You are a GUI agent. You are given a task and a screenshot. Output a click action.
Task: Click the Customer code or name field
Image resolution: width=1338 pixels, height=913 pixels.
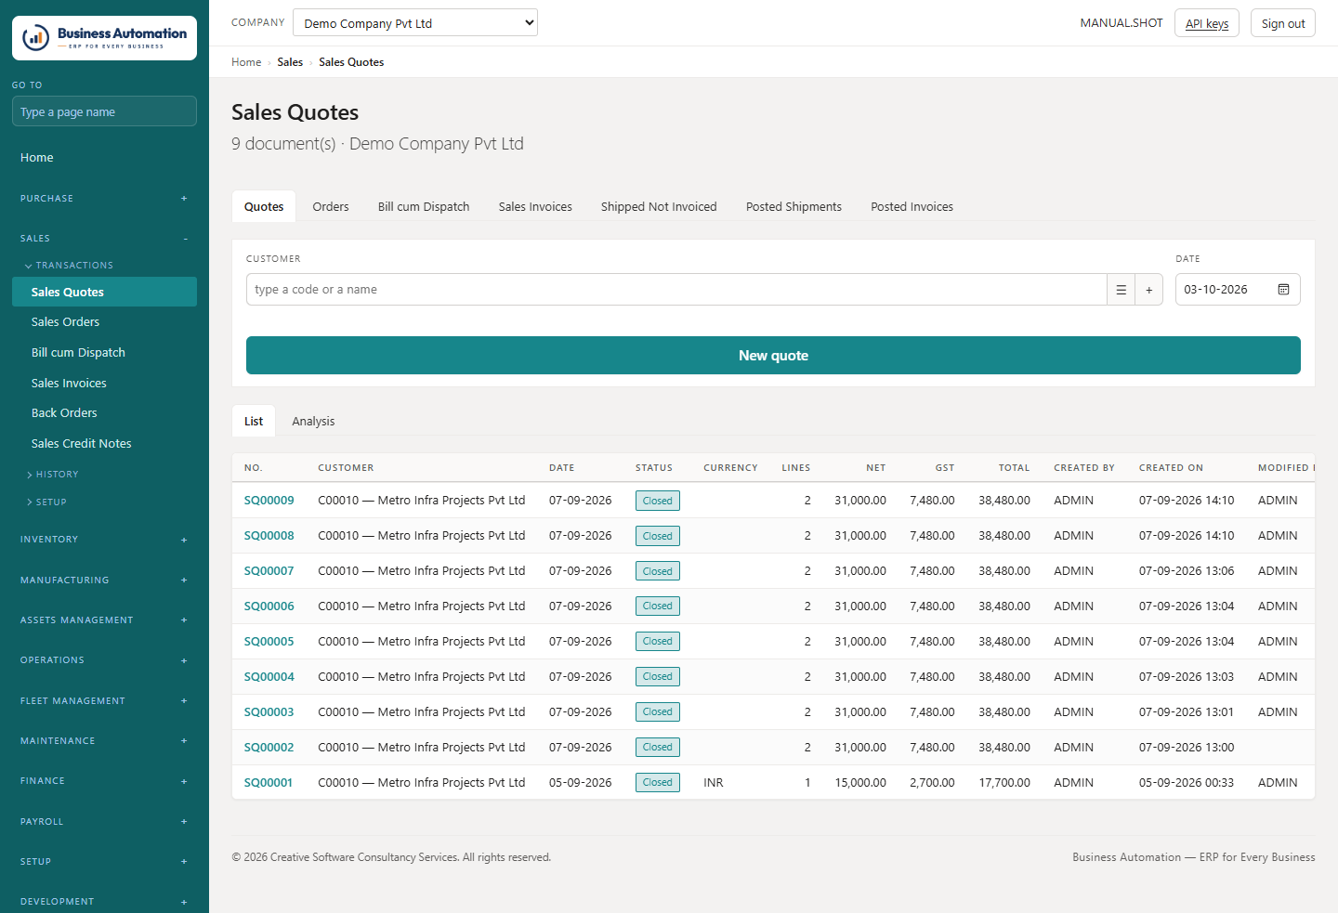pyautogui.click(x=676, y=290)
